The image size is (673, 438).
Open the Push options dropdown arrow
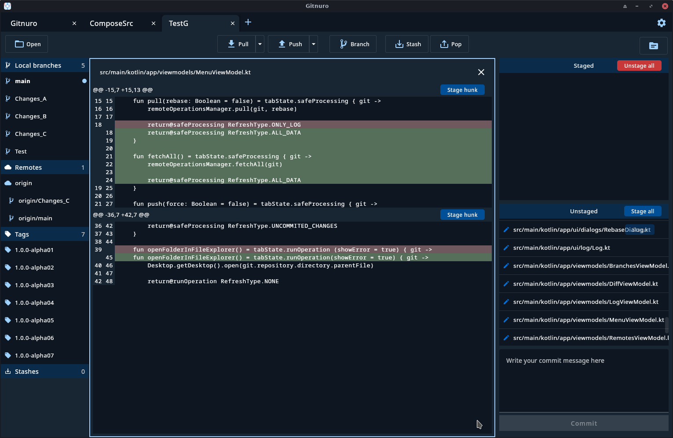314,44
